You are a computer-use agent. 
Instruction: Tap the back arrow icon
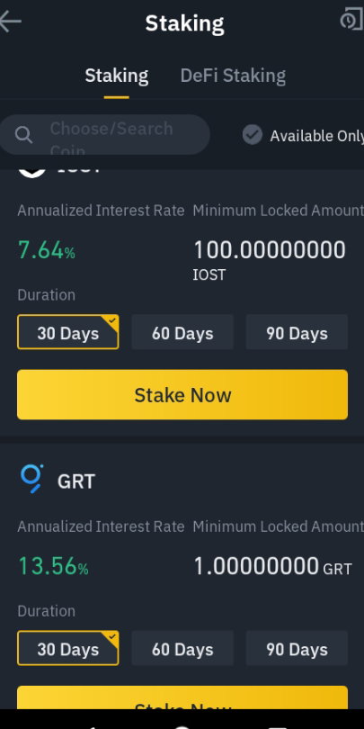point(10,22)
